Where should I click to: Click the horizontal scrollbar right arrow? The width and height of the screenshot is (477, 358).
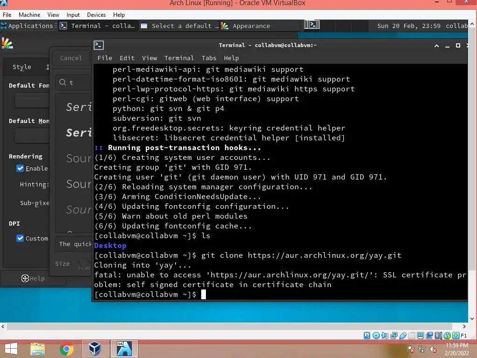tap(464, 326)
